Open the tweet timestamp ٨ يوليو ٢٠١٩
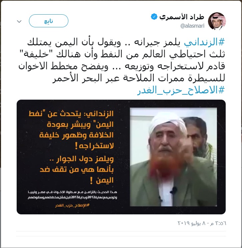Image resolution: width=242 pixels, height=248 pixels. coord(202,223)
